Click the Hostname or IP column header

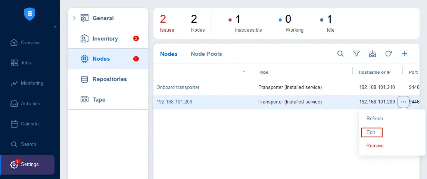tap(375, 72)
